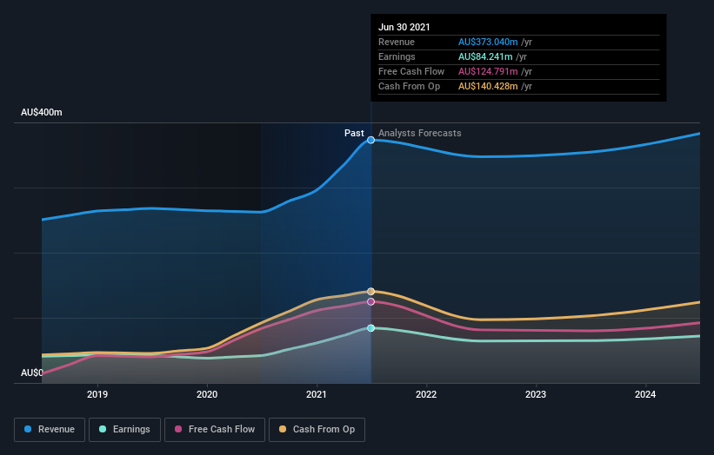Select the Free Cash Flow marker on the chart
Viewport: 714px width, 455px height.
[x=370, y=302]
